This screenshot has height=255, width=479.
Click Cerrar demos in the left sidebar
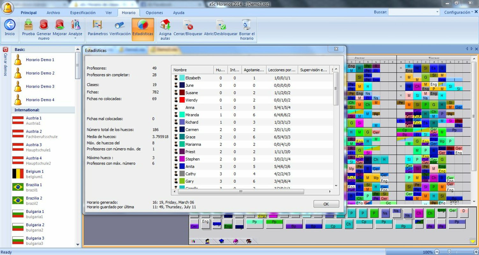(x=5, y=63)
